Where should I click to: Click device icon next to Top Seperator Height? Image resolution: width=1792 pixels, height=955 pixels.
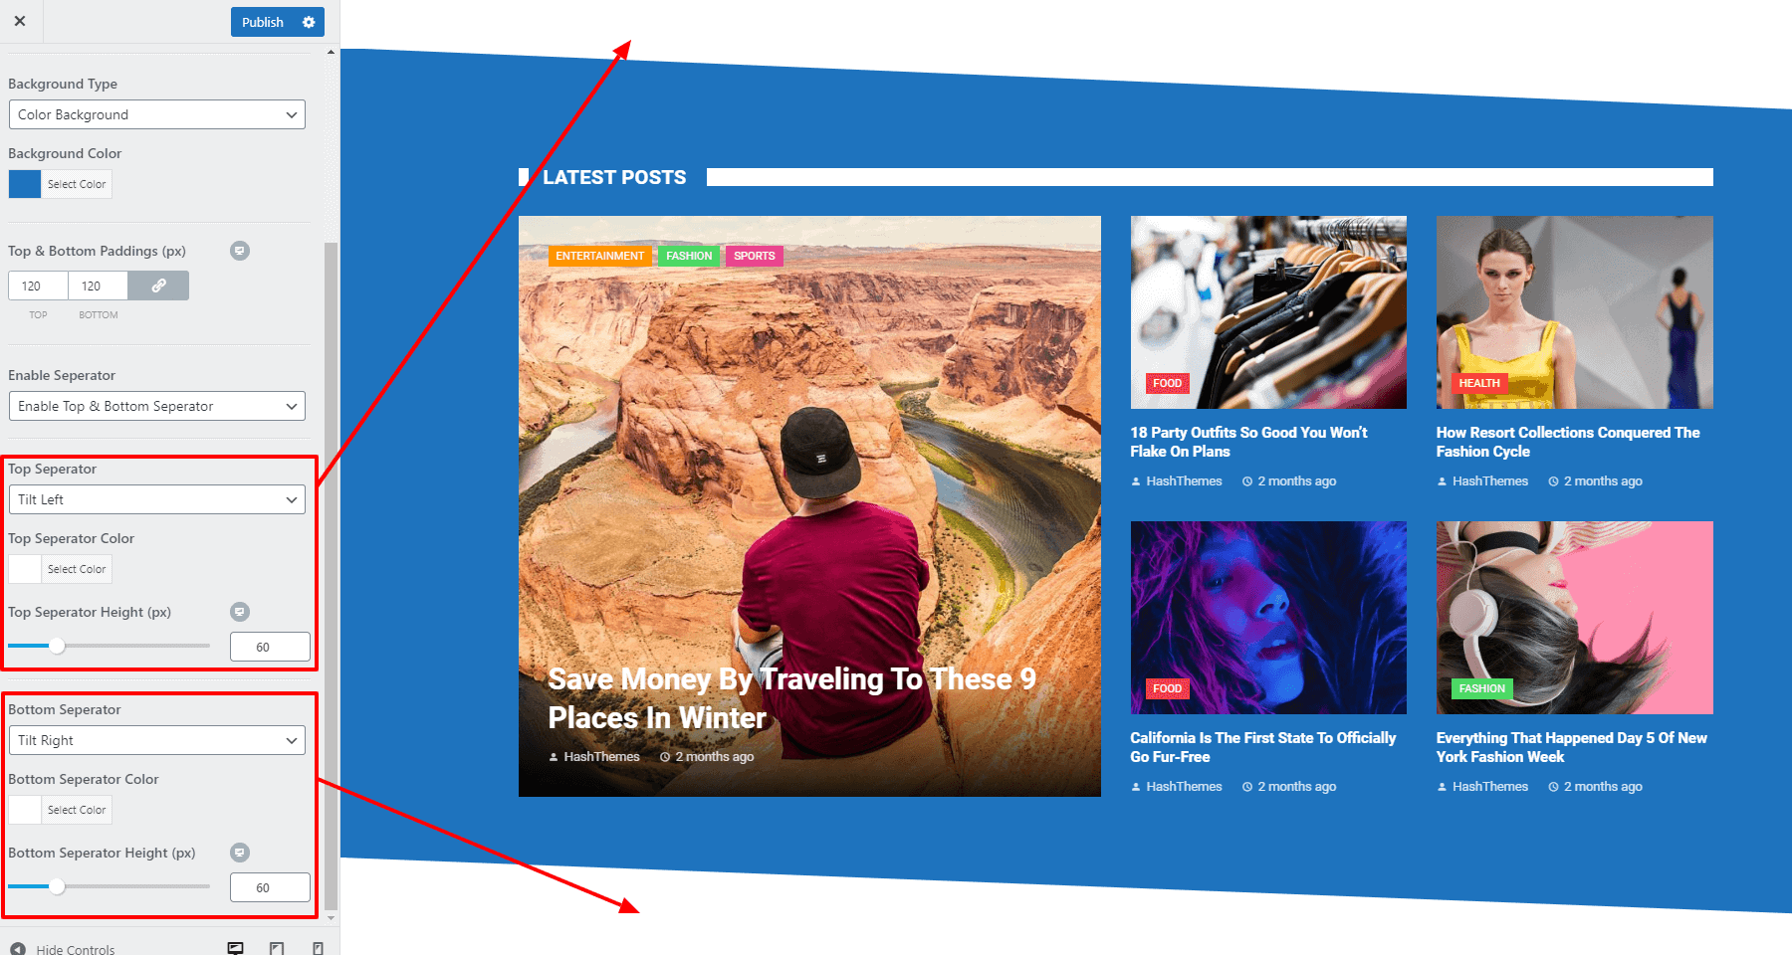[240, 612]
